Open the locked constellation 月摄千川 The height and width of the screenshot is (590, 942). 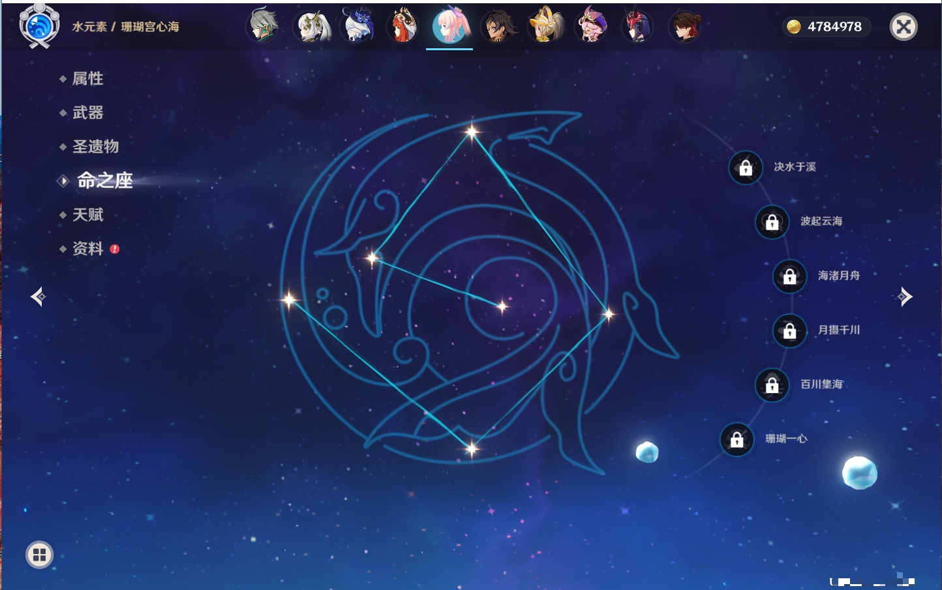tap(789, 331)
